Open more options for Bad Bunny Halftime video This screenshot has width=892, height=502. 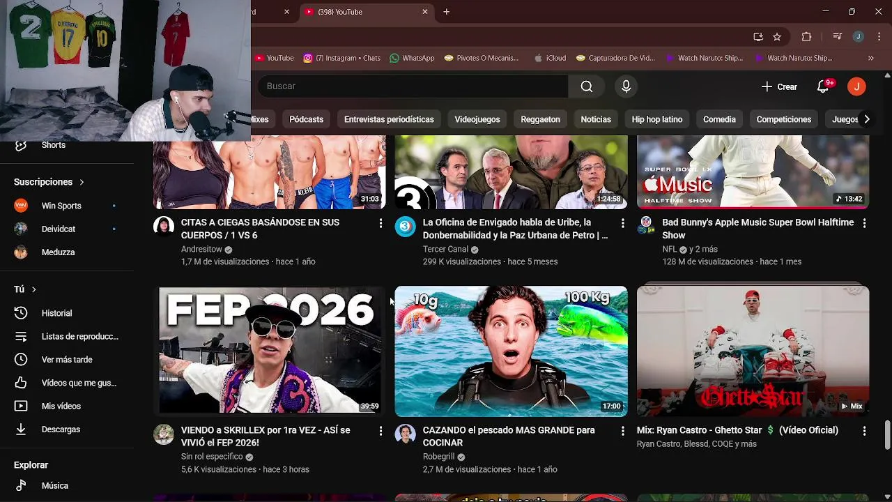click(x=864, y=223)
